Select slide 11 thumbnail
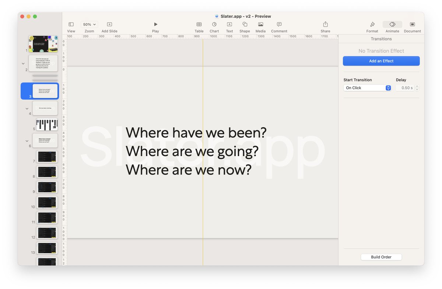This screenshot has height=289, width=442. (x=47, y=218)
